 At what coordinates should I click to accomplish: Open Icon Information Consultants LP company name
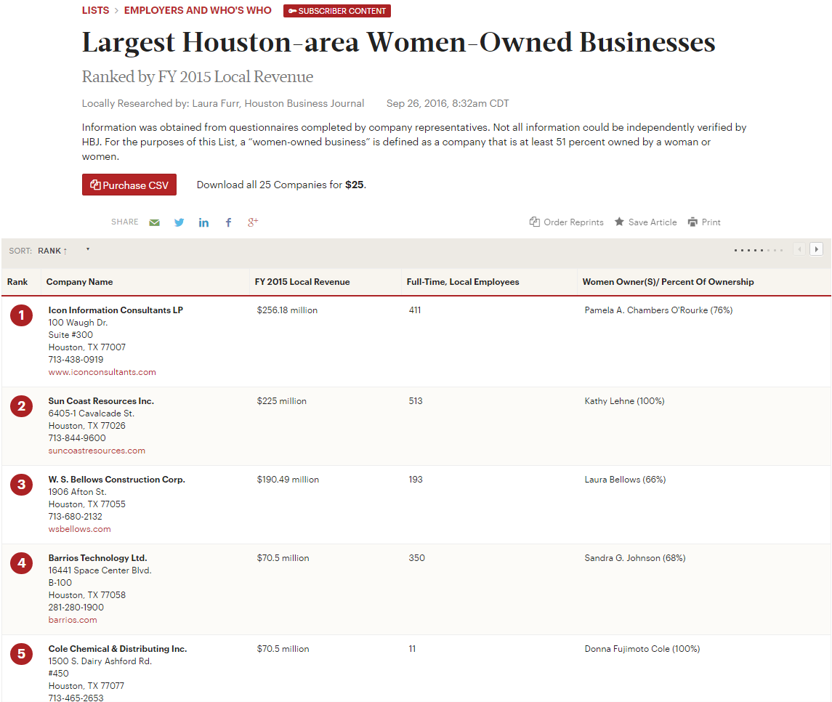116,310
